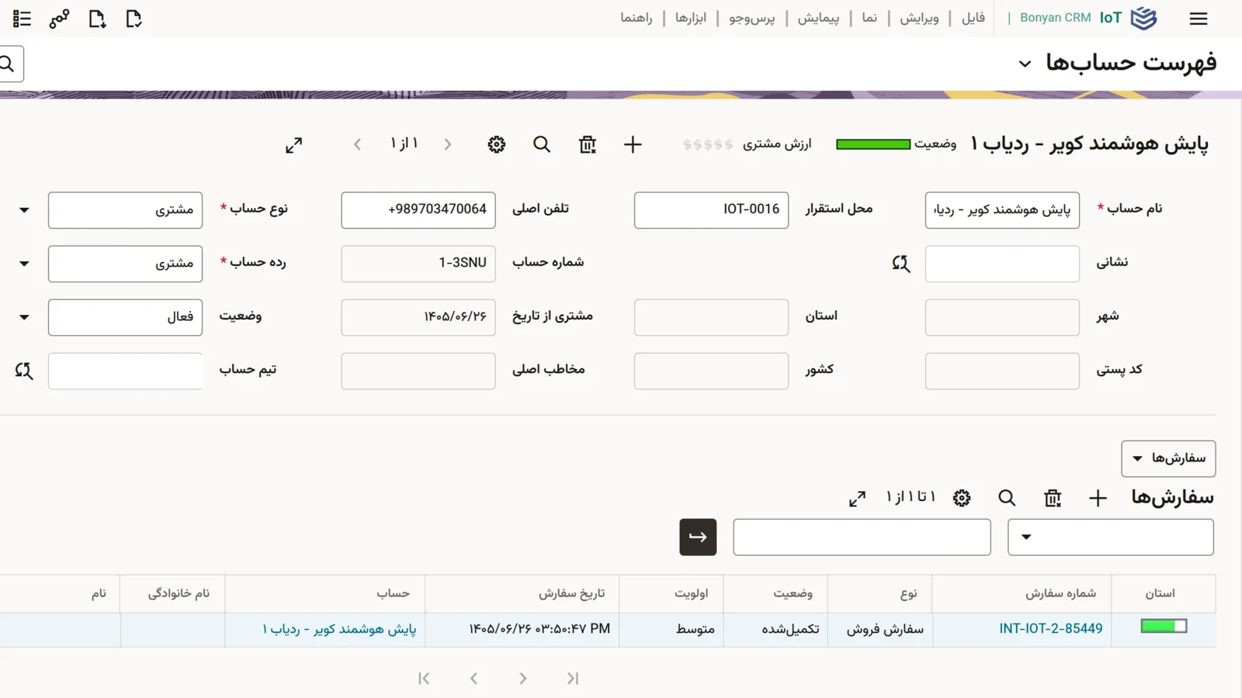Open the فایل menu
1242x698 pixels.
[x=973, y=18]
